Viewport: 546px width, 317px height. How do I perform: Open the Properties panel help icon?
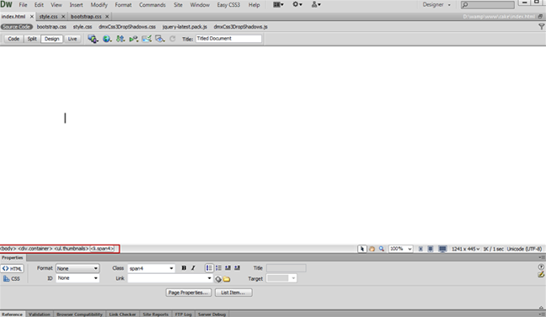point(541,267)
